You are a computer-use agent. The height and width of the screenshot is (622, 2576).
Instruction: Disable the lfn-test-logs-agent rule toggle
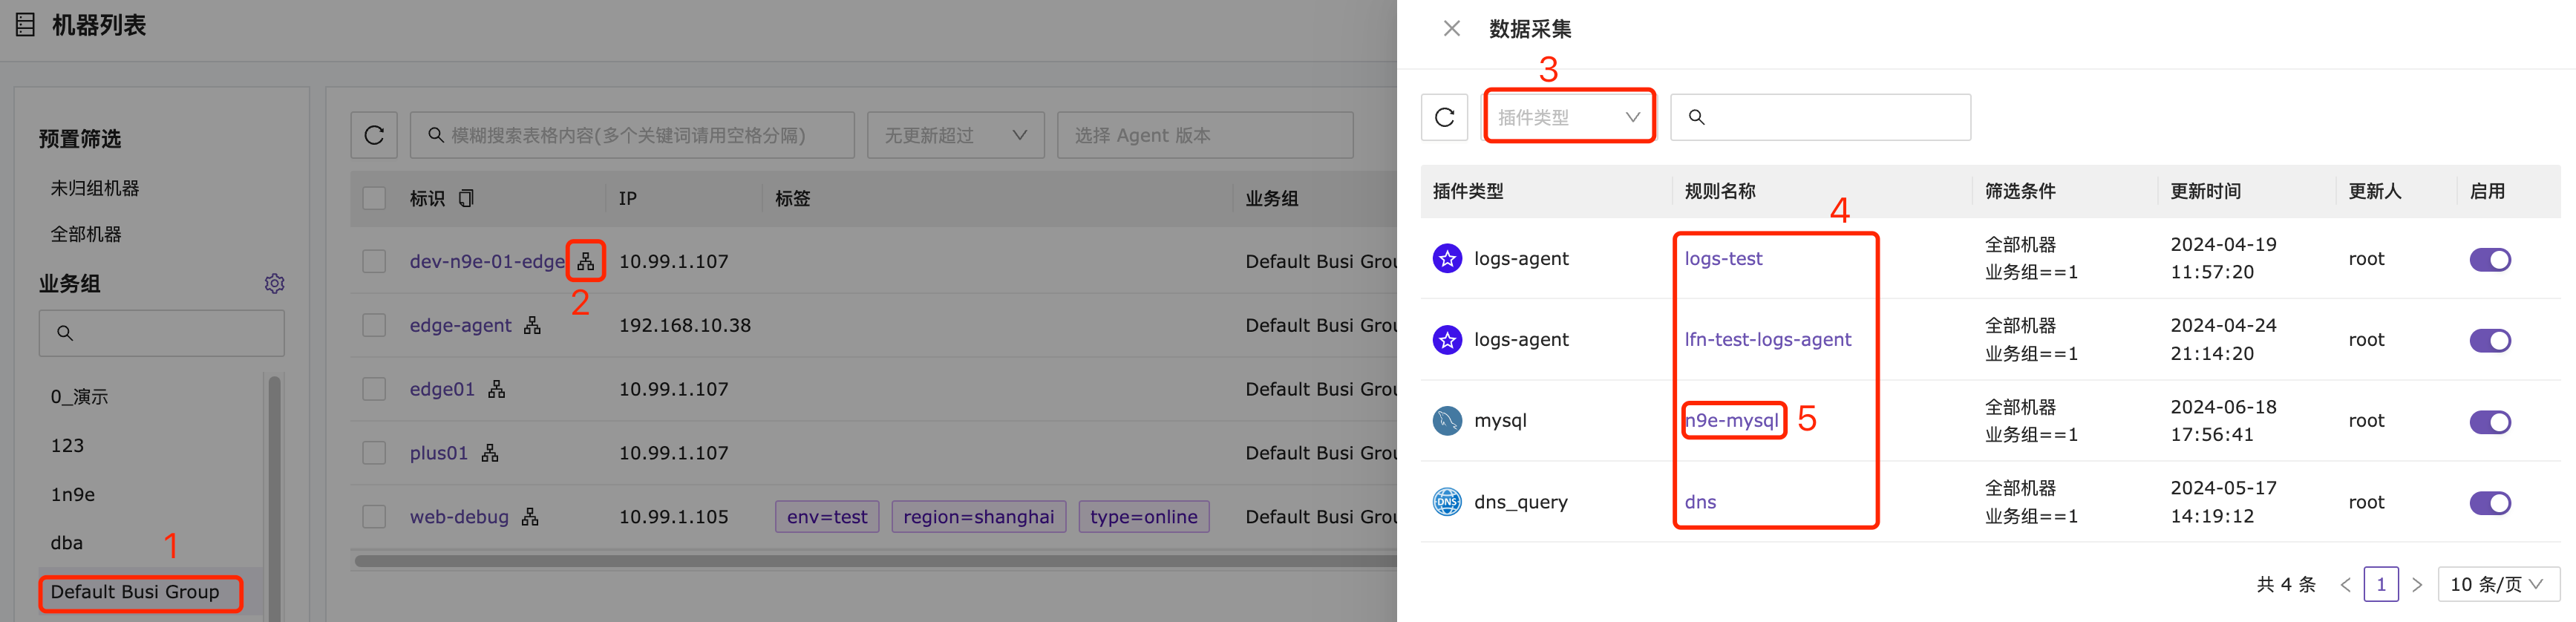(x=2490, y=341)
